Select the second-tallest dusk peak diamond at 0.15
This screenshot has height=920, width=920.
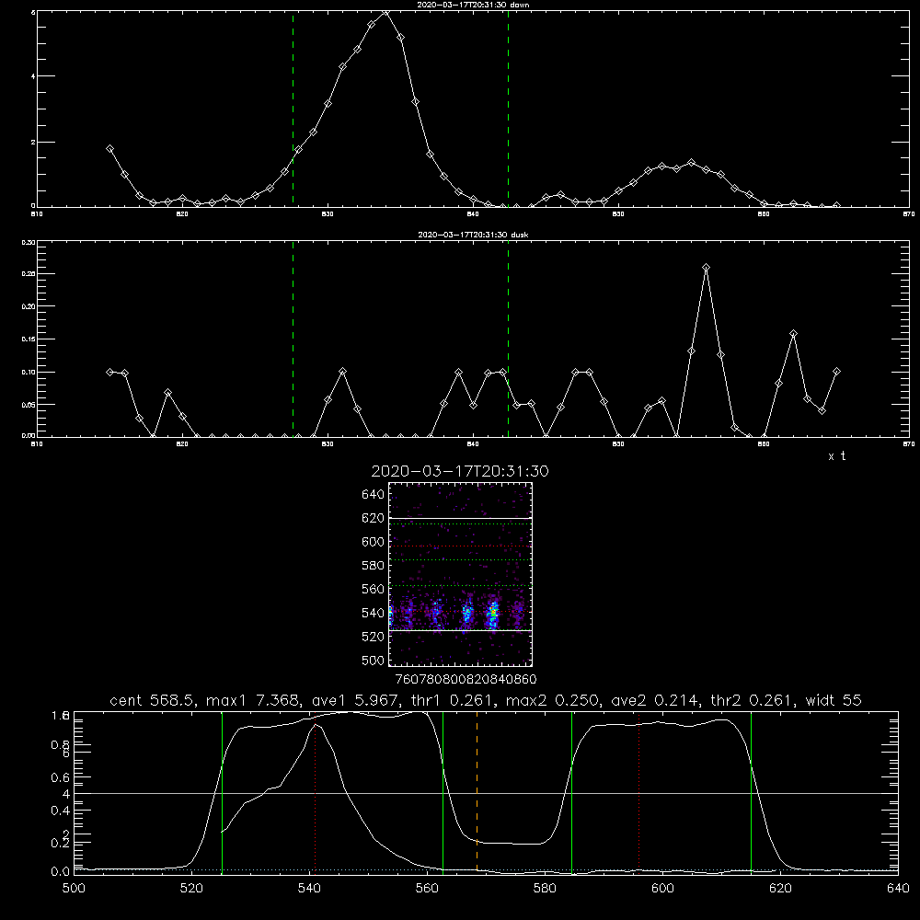794,334
